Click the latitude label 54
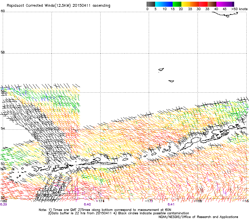 tap(3, 128)
